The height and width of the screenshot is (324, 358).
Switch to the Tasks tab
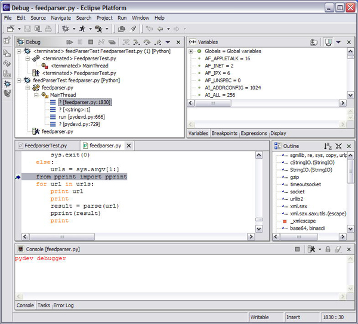[44, 306]
